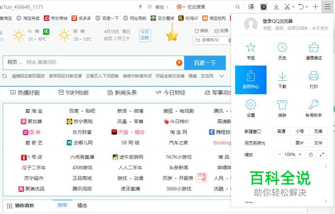Select 普通 new window option
Screen dimensions: 335x214
(x=281, y=131)
